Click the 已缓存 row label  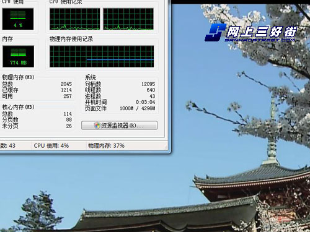[x=10, y=90]
